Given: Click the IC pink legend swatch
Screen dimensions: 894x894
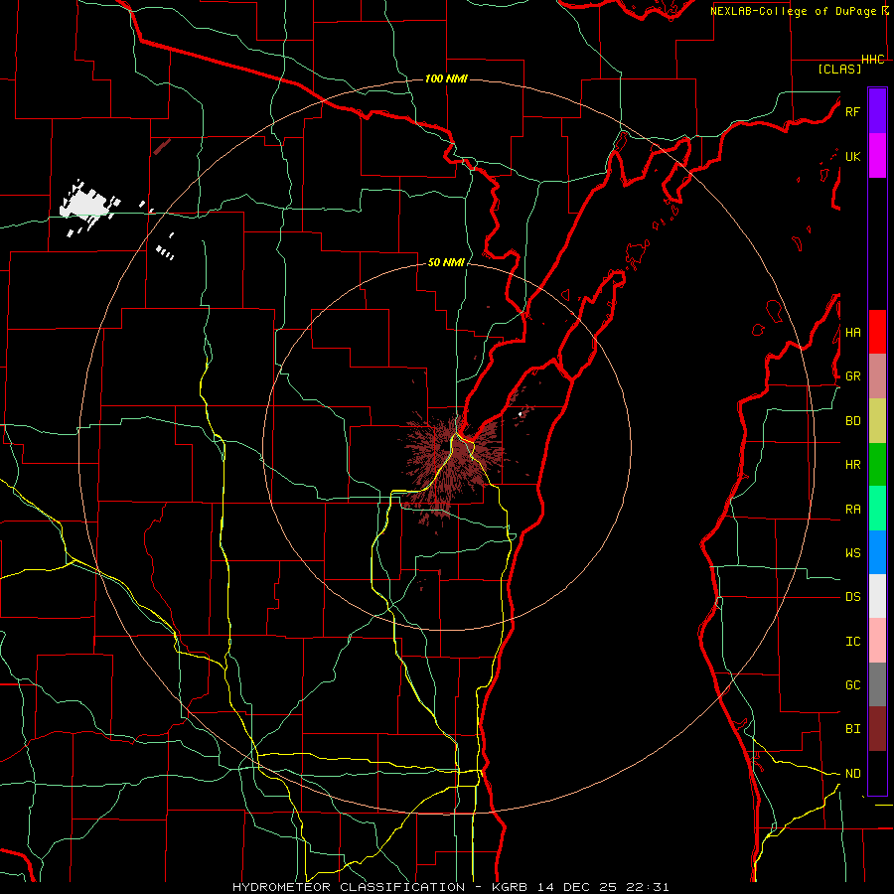Looking at the screenshot, I should [877, 641].
